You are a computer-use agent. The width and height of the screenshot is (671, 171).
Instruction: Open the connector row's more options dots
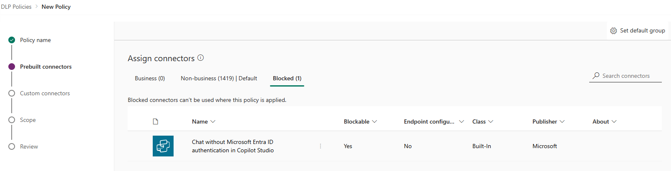[320, 146]
